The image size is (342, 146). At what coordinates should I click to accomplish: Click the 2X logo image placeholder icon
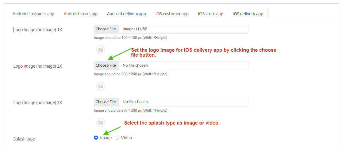coord(101,86)
